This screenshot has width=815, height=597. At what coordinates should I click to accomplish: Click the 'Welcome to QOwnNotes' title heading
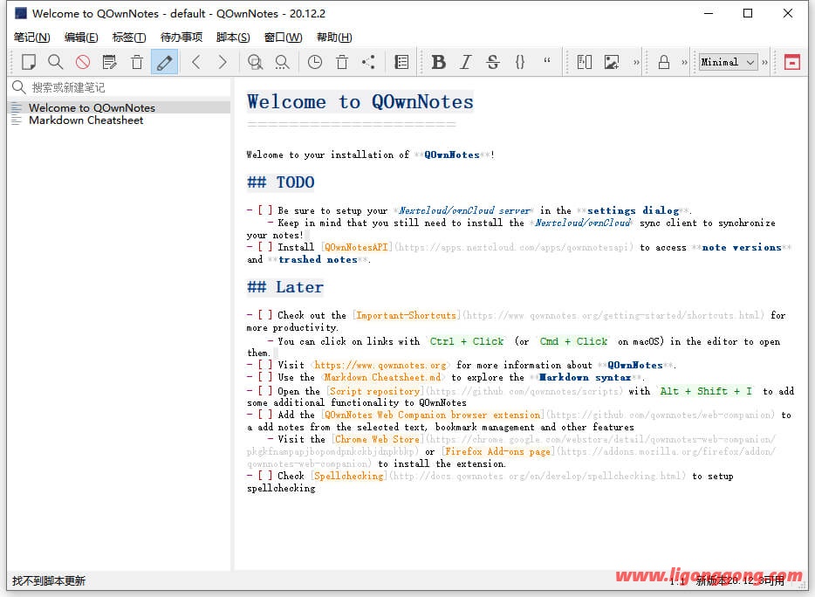[x=360, y=102]
